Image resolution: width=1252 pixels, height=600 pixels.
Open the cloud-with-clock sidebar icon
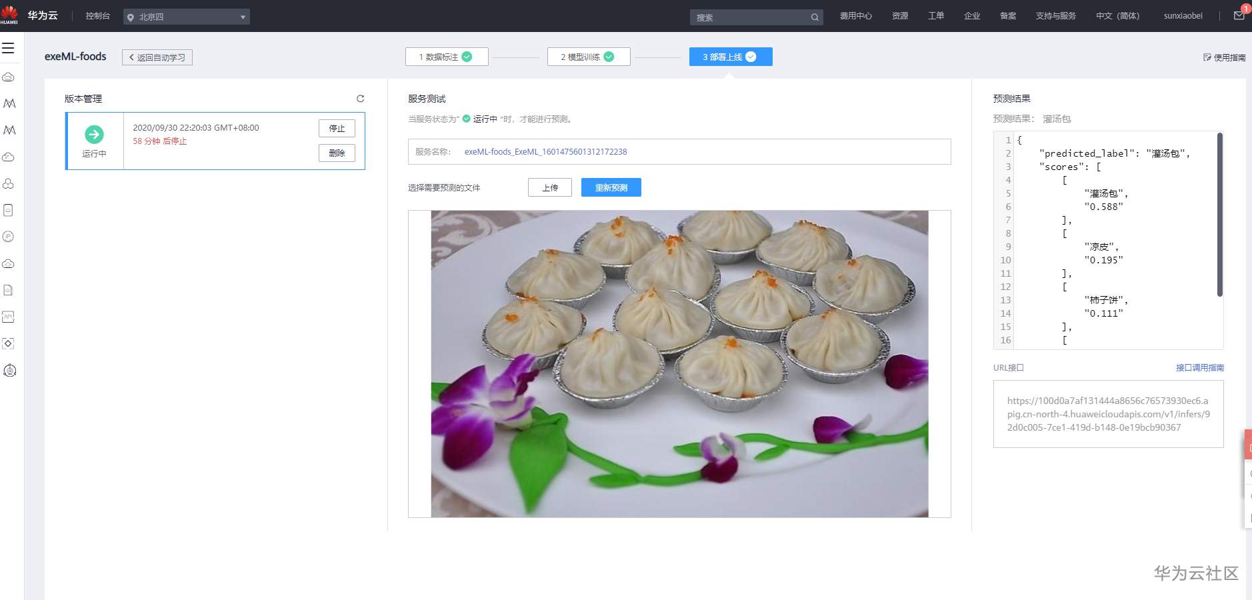(9, 157)
